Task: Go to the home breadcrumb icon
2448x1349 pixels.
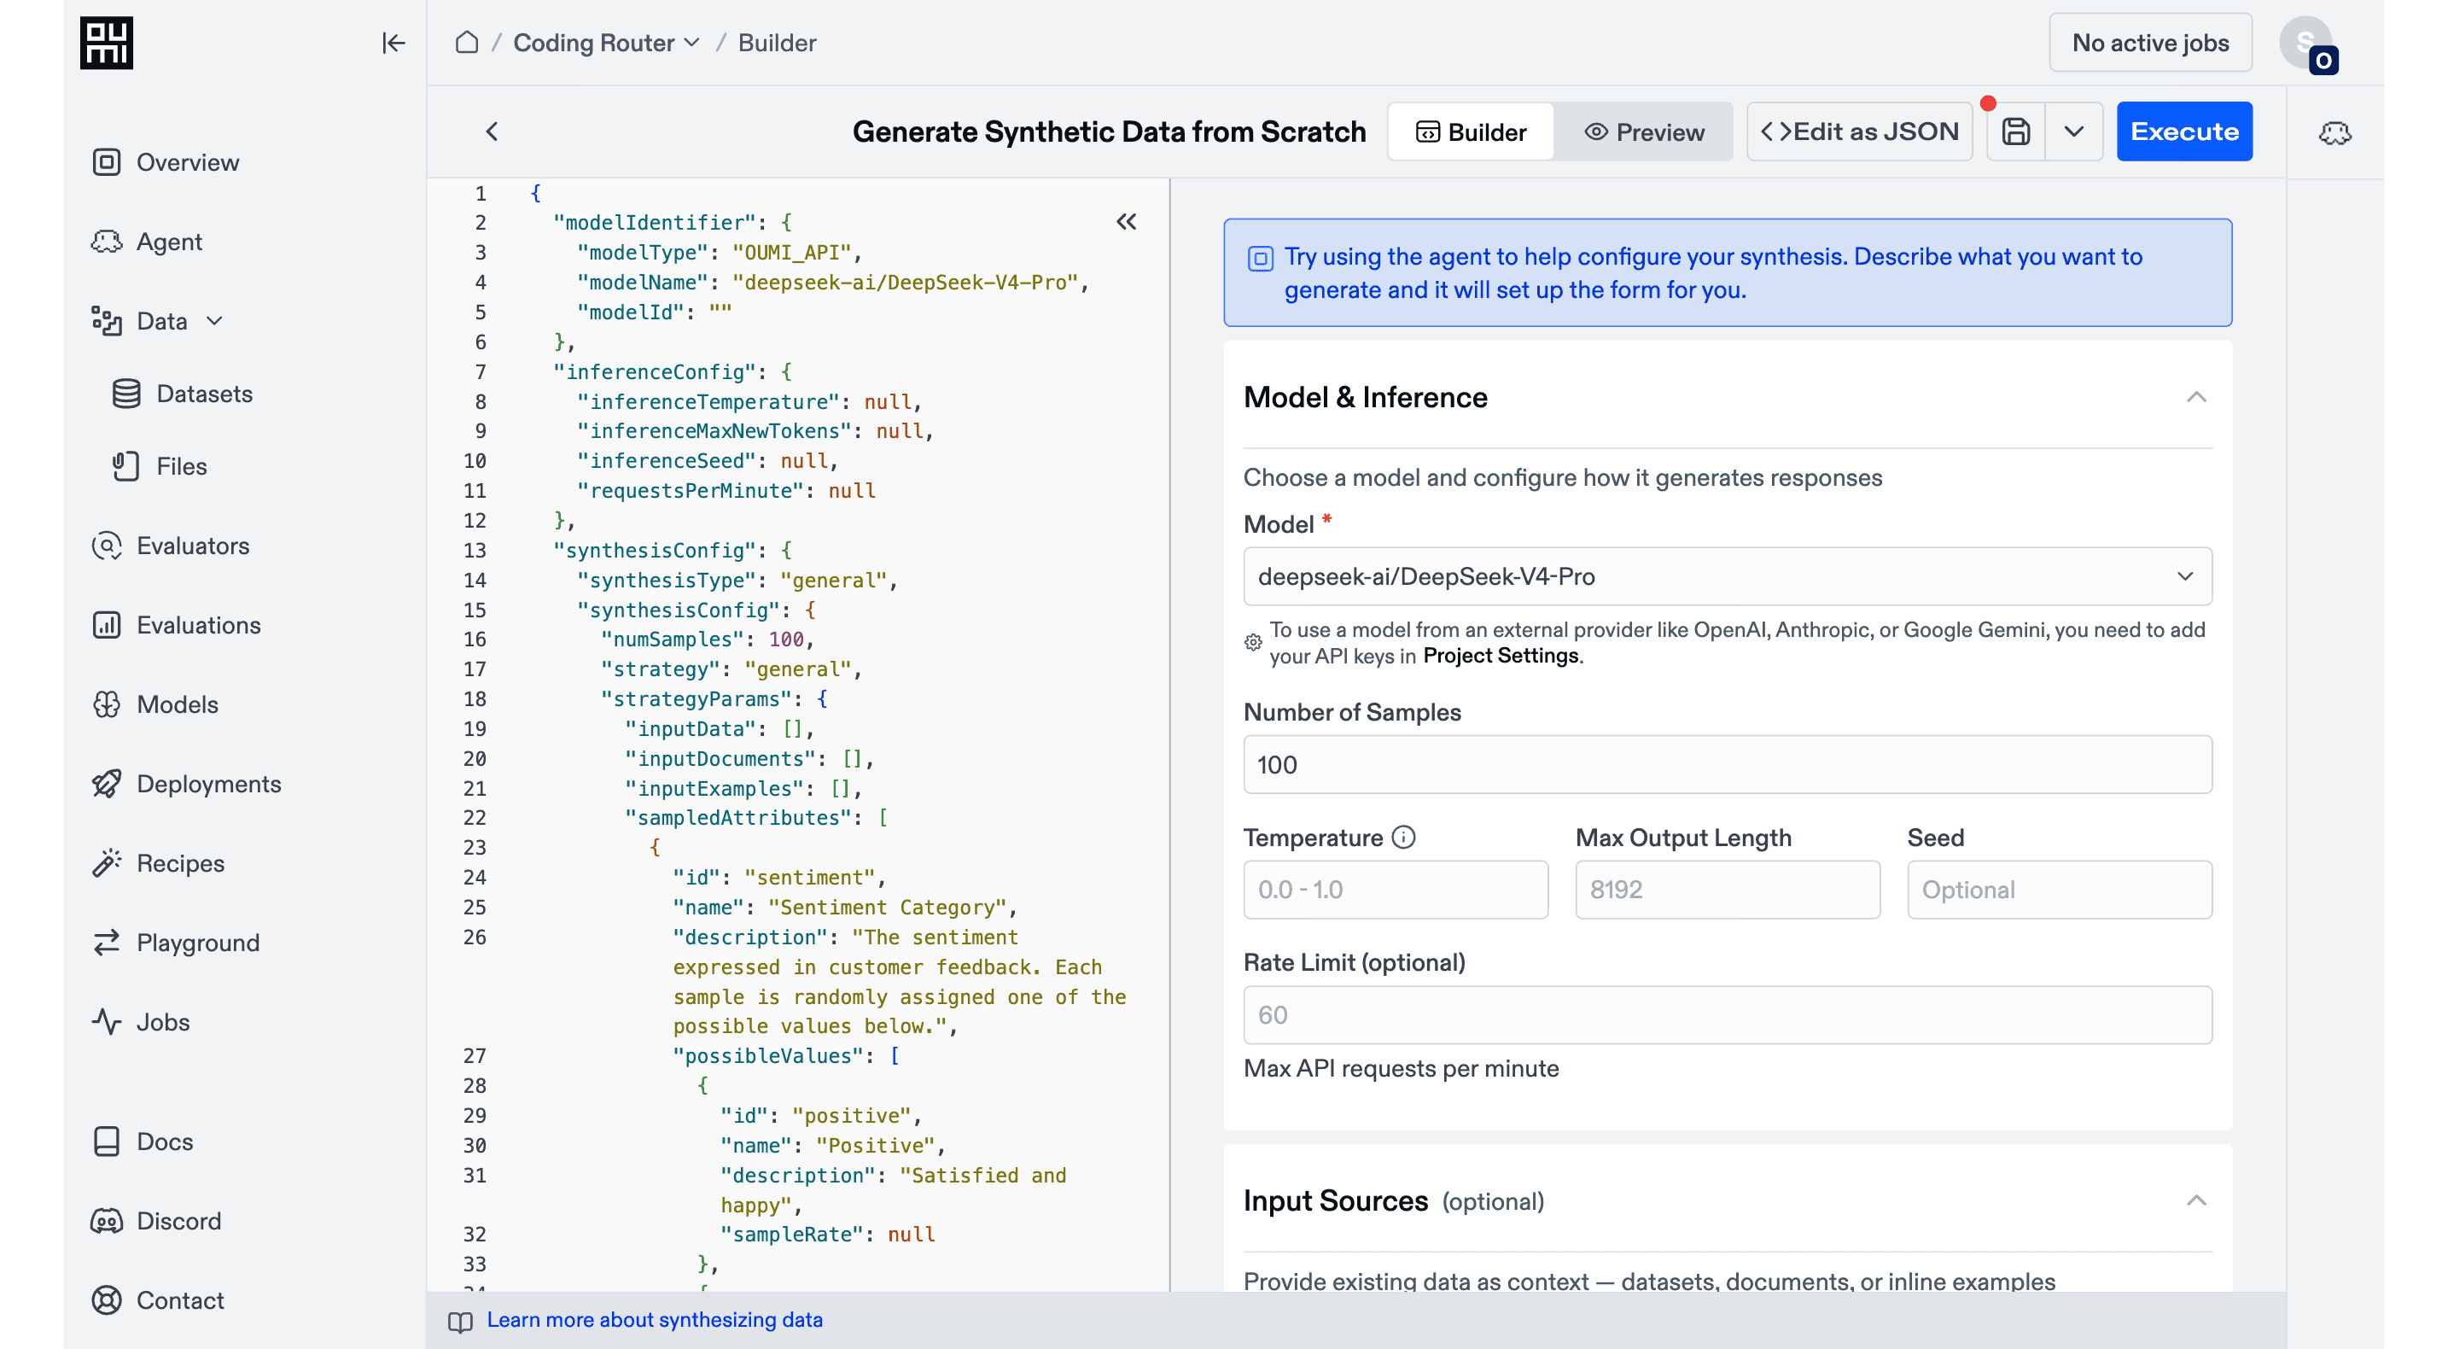Action: (467, 43)
